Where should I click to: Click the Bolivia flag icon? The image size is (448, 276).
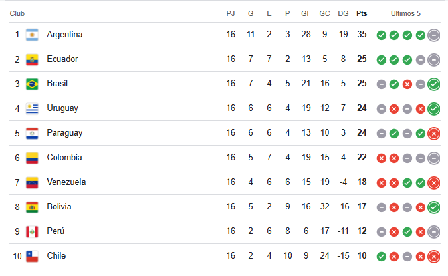[x=32, y=207]
